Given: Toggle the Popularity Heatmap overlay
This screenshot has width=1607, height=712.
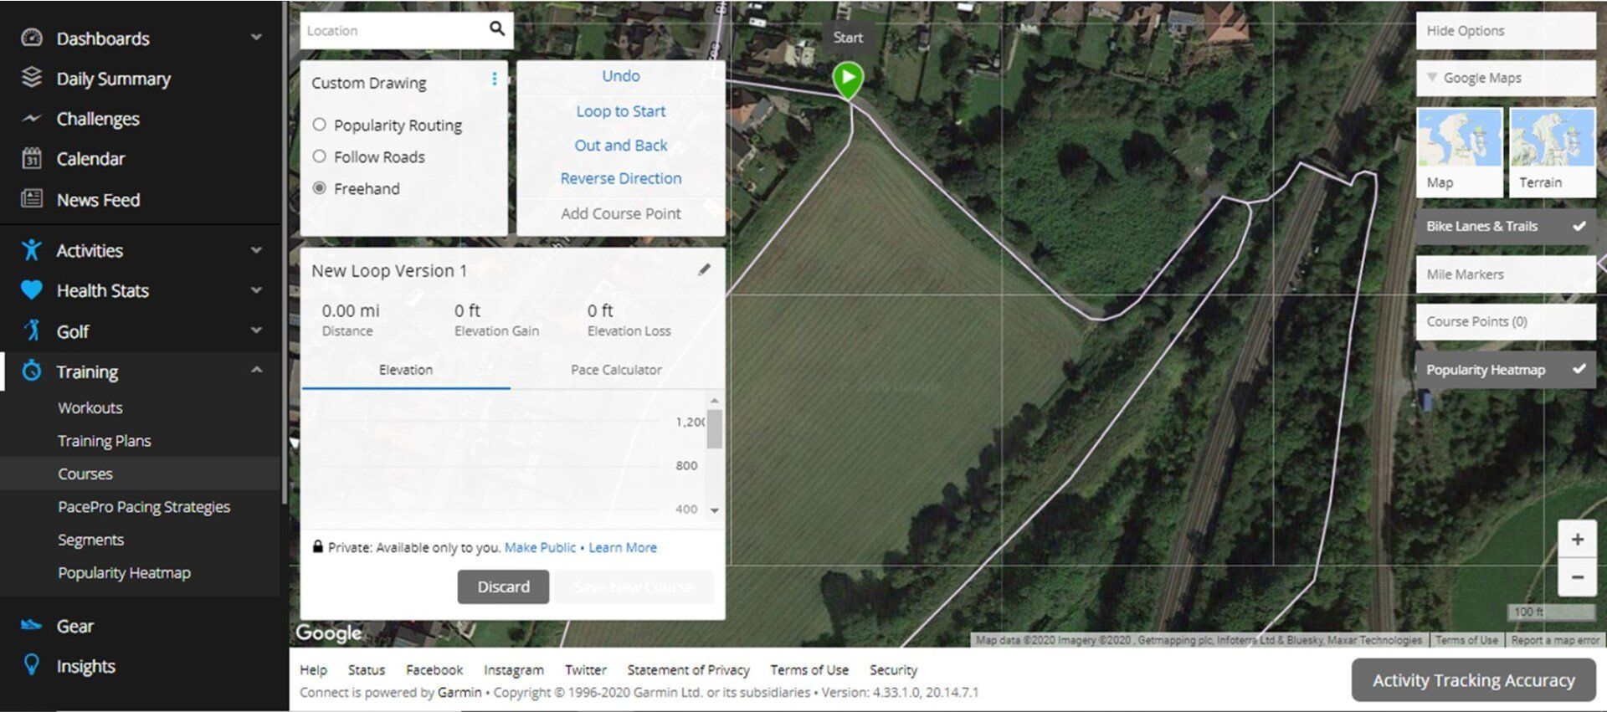Looking at the screenshot, I should point(1505,370).
